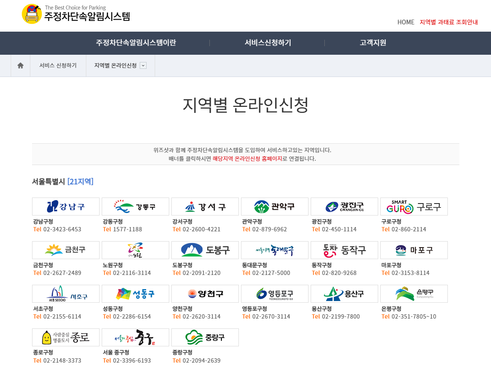Select 지역별 온라인신청 breadcrumb label
Viewport: 491px width, 375px height.
pos(115,65)
